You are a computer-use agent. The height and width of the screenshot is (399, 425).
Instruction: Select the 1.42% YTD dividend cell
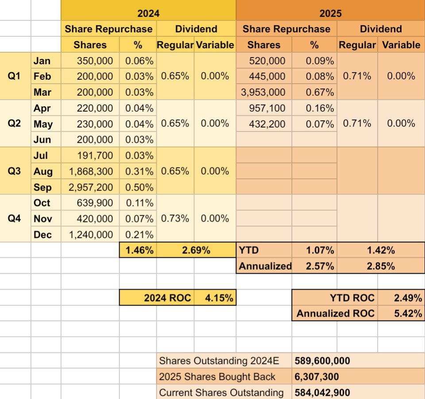(x=381, y=250)
